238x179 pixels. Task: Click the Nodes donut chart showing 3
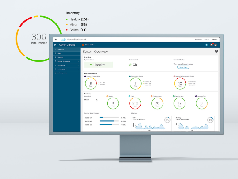point(113,103)
